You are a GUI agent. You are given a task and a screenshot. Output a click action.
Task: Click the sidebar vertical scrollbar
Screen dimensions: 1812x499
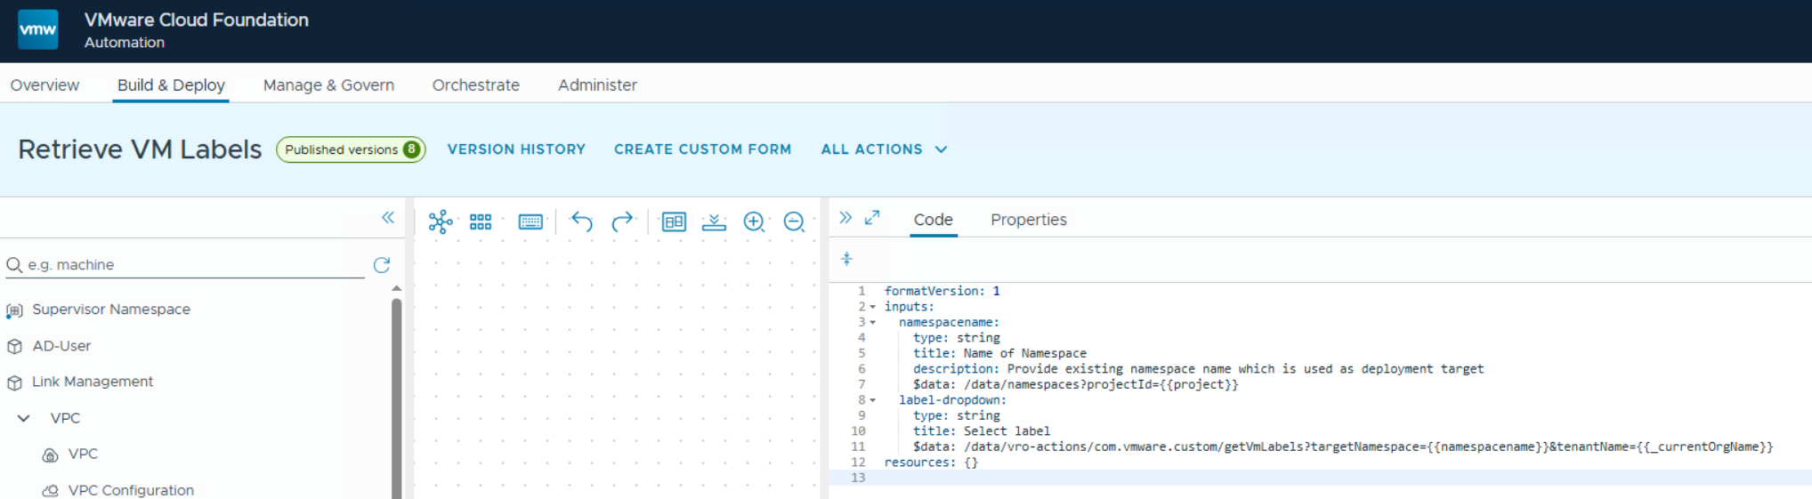coord(397,398)
